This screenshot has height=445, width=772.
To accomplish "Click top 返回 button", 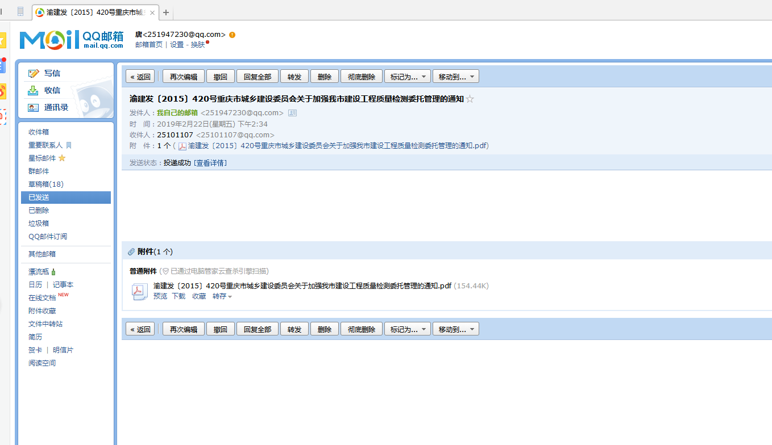I will pyautogui.click(x=140, y=77).
